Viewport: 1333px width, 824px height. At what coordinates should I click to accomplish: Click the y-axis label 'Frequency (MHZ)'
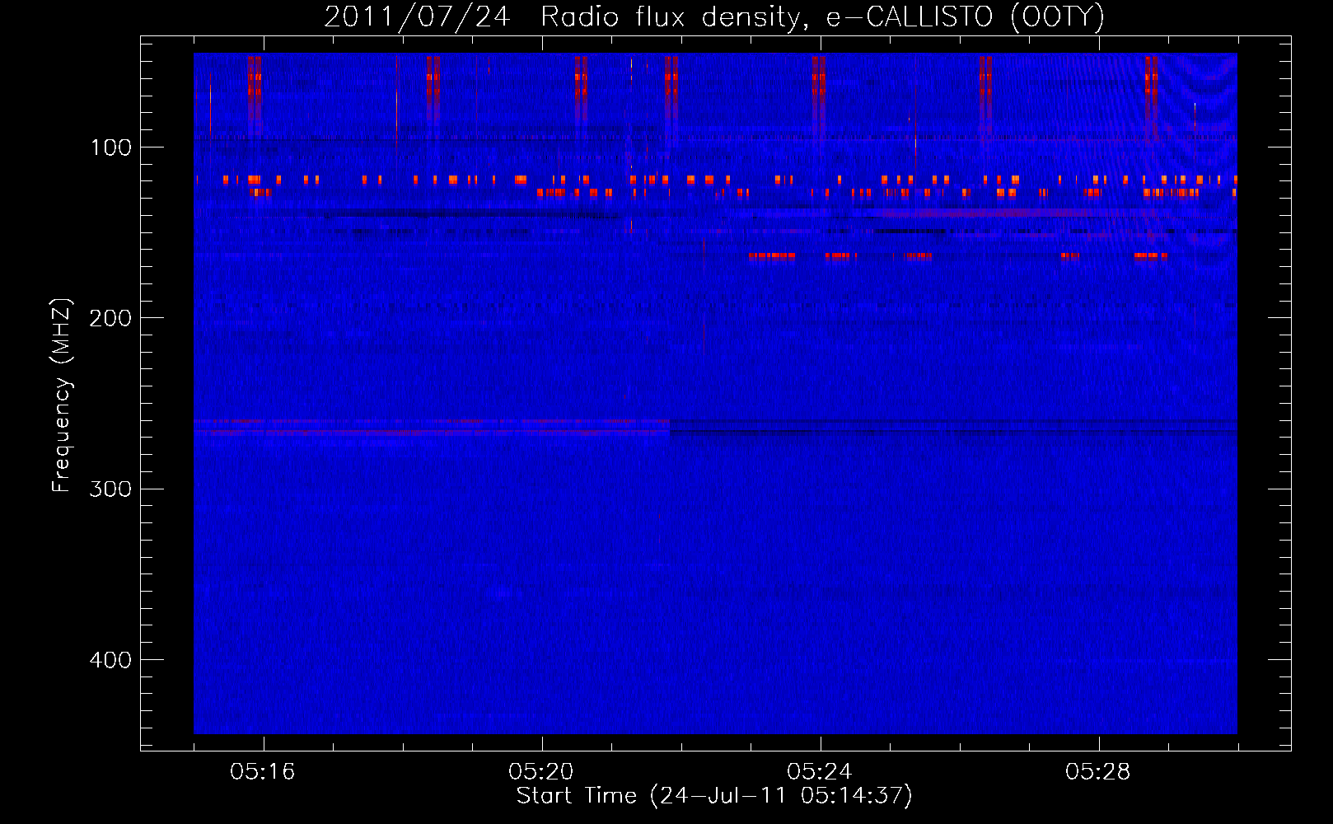(63, 396)
